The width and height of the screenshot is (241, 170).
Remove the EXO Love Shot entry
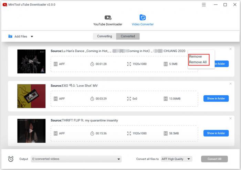click(230, 84)
